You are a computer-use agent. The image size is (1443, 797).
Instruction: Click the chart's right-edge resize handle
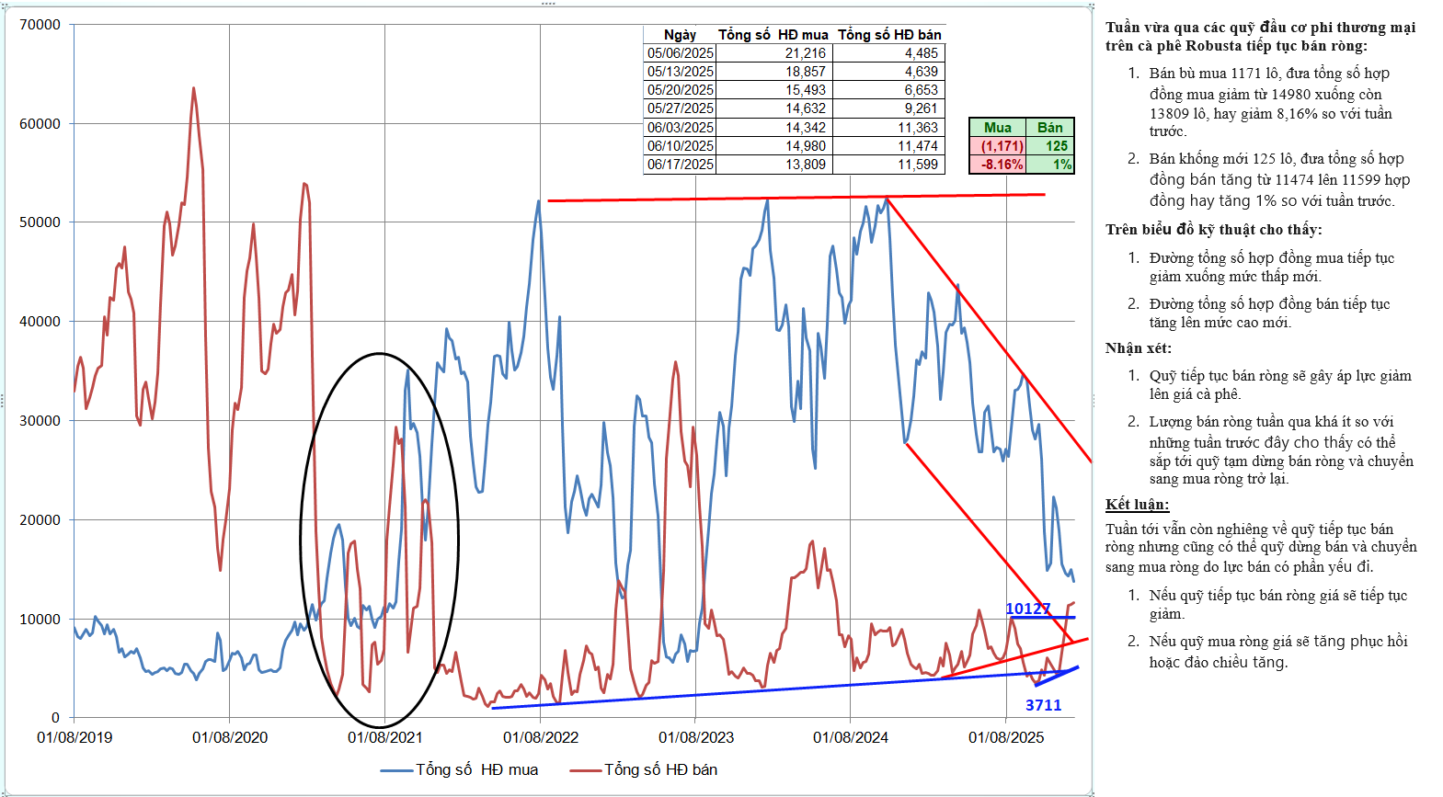coord(1093,401)
